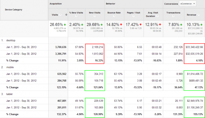Click the sort arrow in Visits column
This screenshot has height=118, width=205.
66,15
